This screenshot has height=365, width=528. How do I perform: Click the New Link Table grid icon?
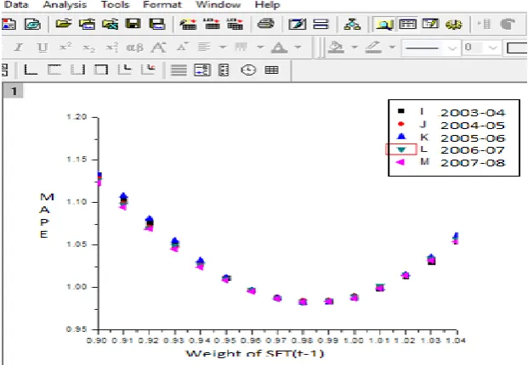[272, 70]
